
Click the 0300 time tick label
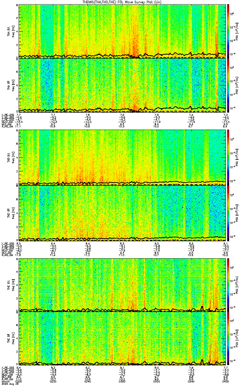122,381
